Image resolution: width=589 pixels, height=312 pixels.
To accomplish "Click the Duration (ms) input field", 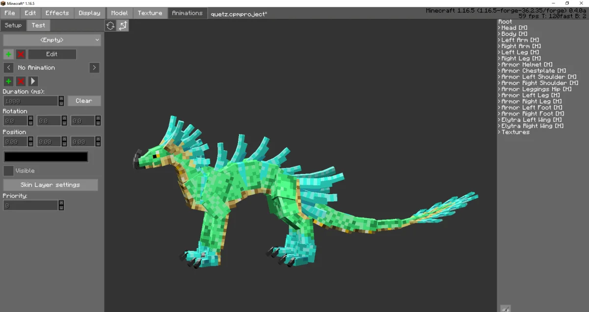I will (x=31, y=101).
